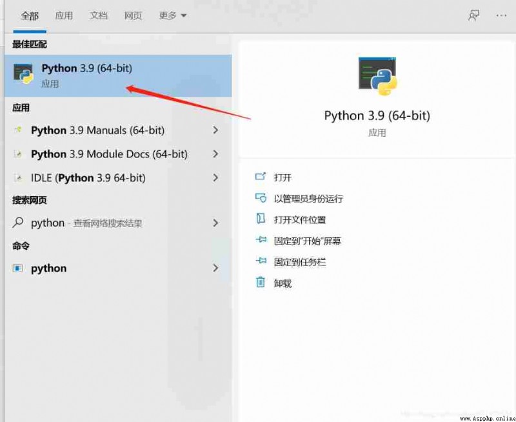Choose 卸载 to uninstall Python
The height and width of the screenshot is (422, 516).
pos(283,283)
